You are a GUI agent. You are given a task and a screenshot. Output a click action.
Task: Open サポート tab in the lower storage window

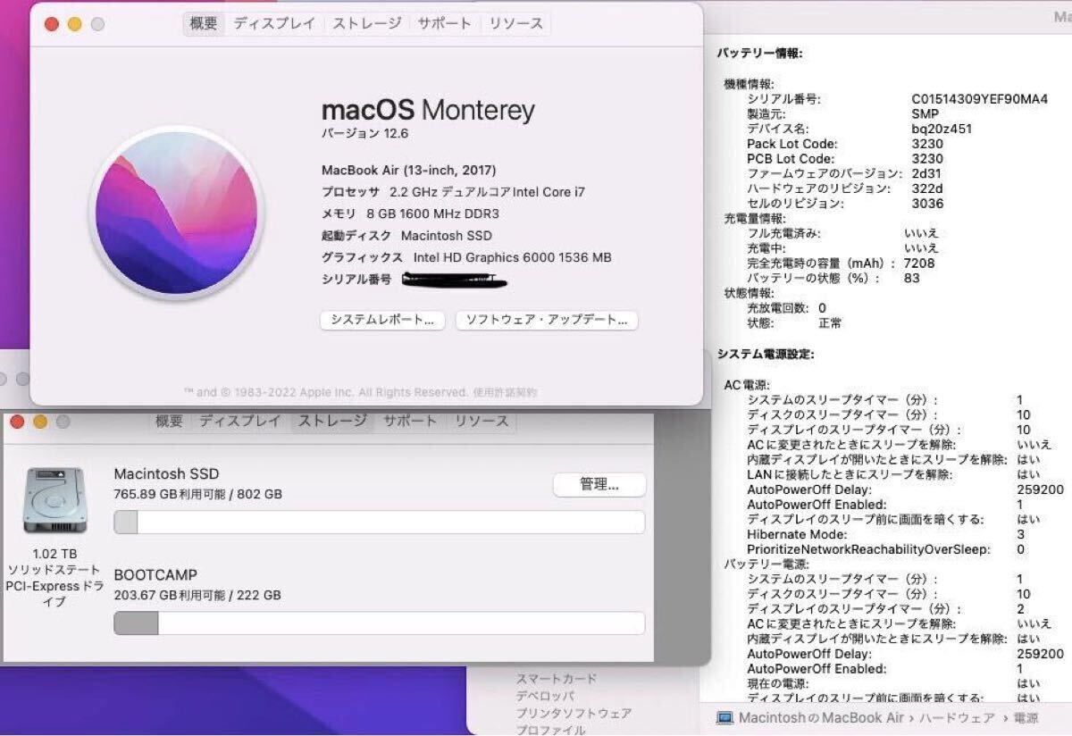click(410, 421)
